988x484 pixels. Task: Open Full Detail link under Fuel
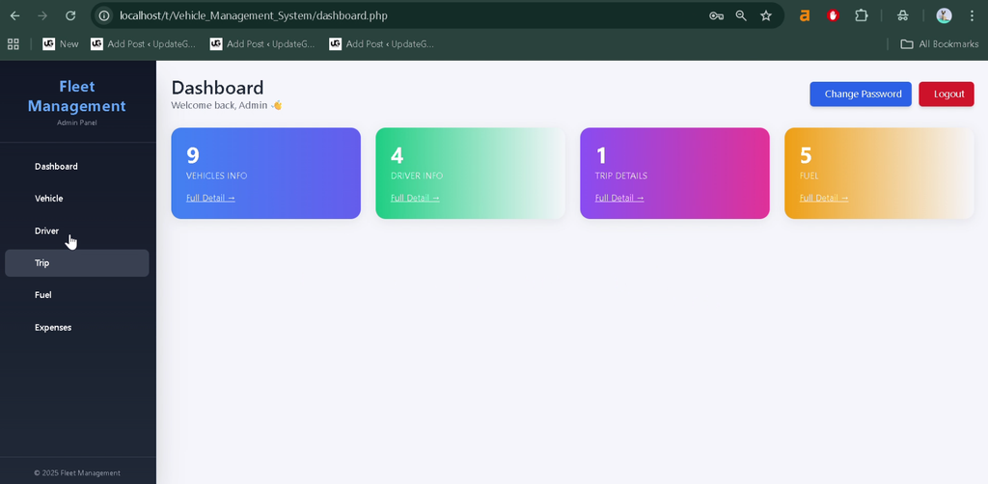824,198
